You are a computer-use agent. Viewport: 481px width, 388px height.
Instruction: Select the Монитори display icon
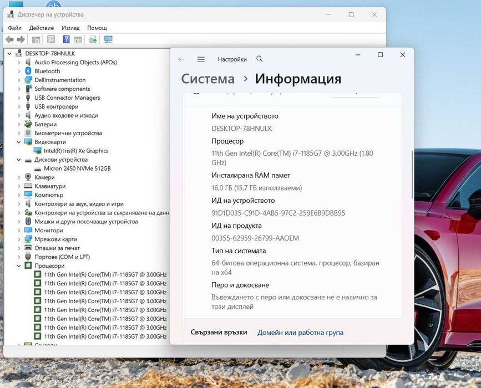(28, 230)
